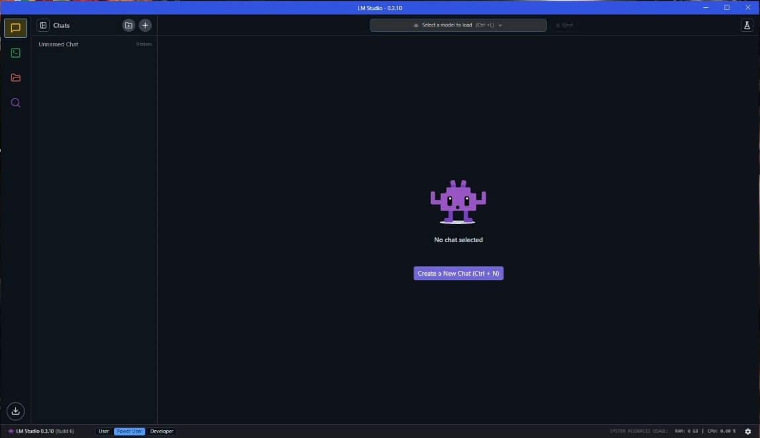
Task: Click the Chats panel heading
Action: 62,25
